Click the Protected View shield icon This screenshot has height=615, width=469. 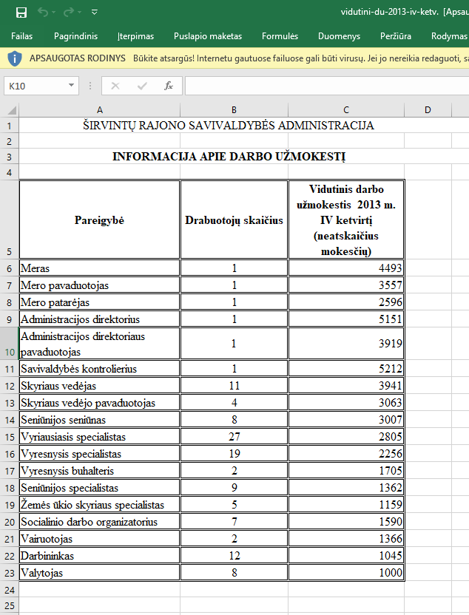pos(15,58)
